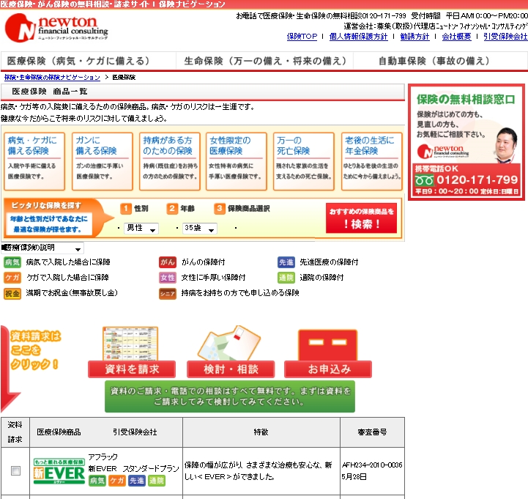
Task: Select the ガンに備える保険 category card
Action: pos(103,161)
